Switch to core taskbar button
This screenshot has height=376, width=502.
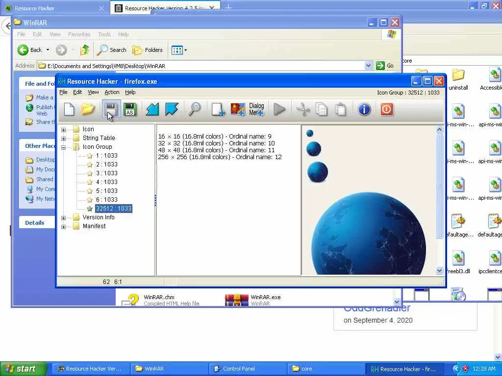(326, 369)
